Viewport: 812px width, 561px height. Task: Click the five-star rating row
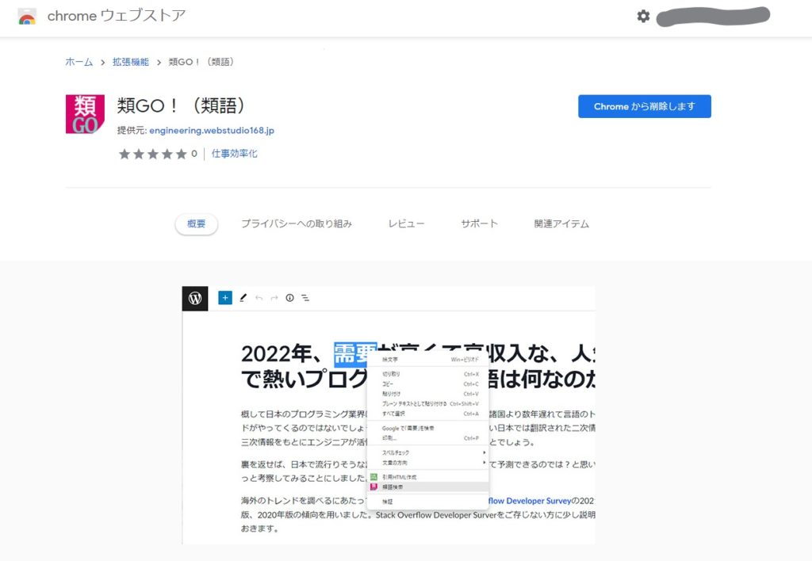153,154
